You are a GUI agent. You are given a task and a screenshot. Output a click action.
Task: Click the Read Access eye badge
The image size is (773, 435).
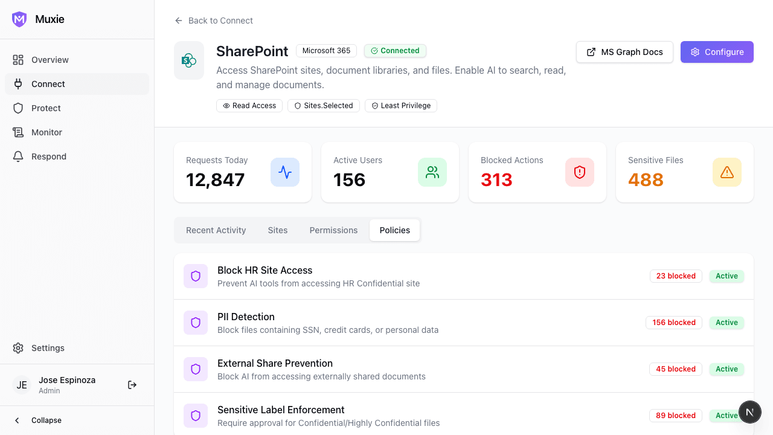pyautogui.click(x=249, y=106)
